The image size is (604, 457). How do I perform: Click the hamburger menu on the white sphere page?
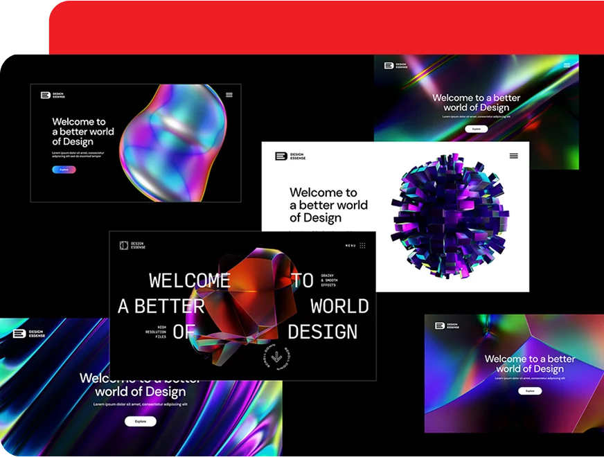point(513,156)
